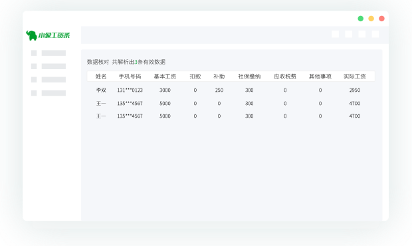Click the base salary value 3000
Viewport: 412px width, 246px height.
[165, 90]
